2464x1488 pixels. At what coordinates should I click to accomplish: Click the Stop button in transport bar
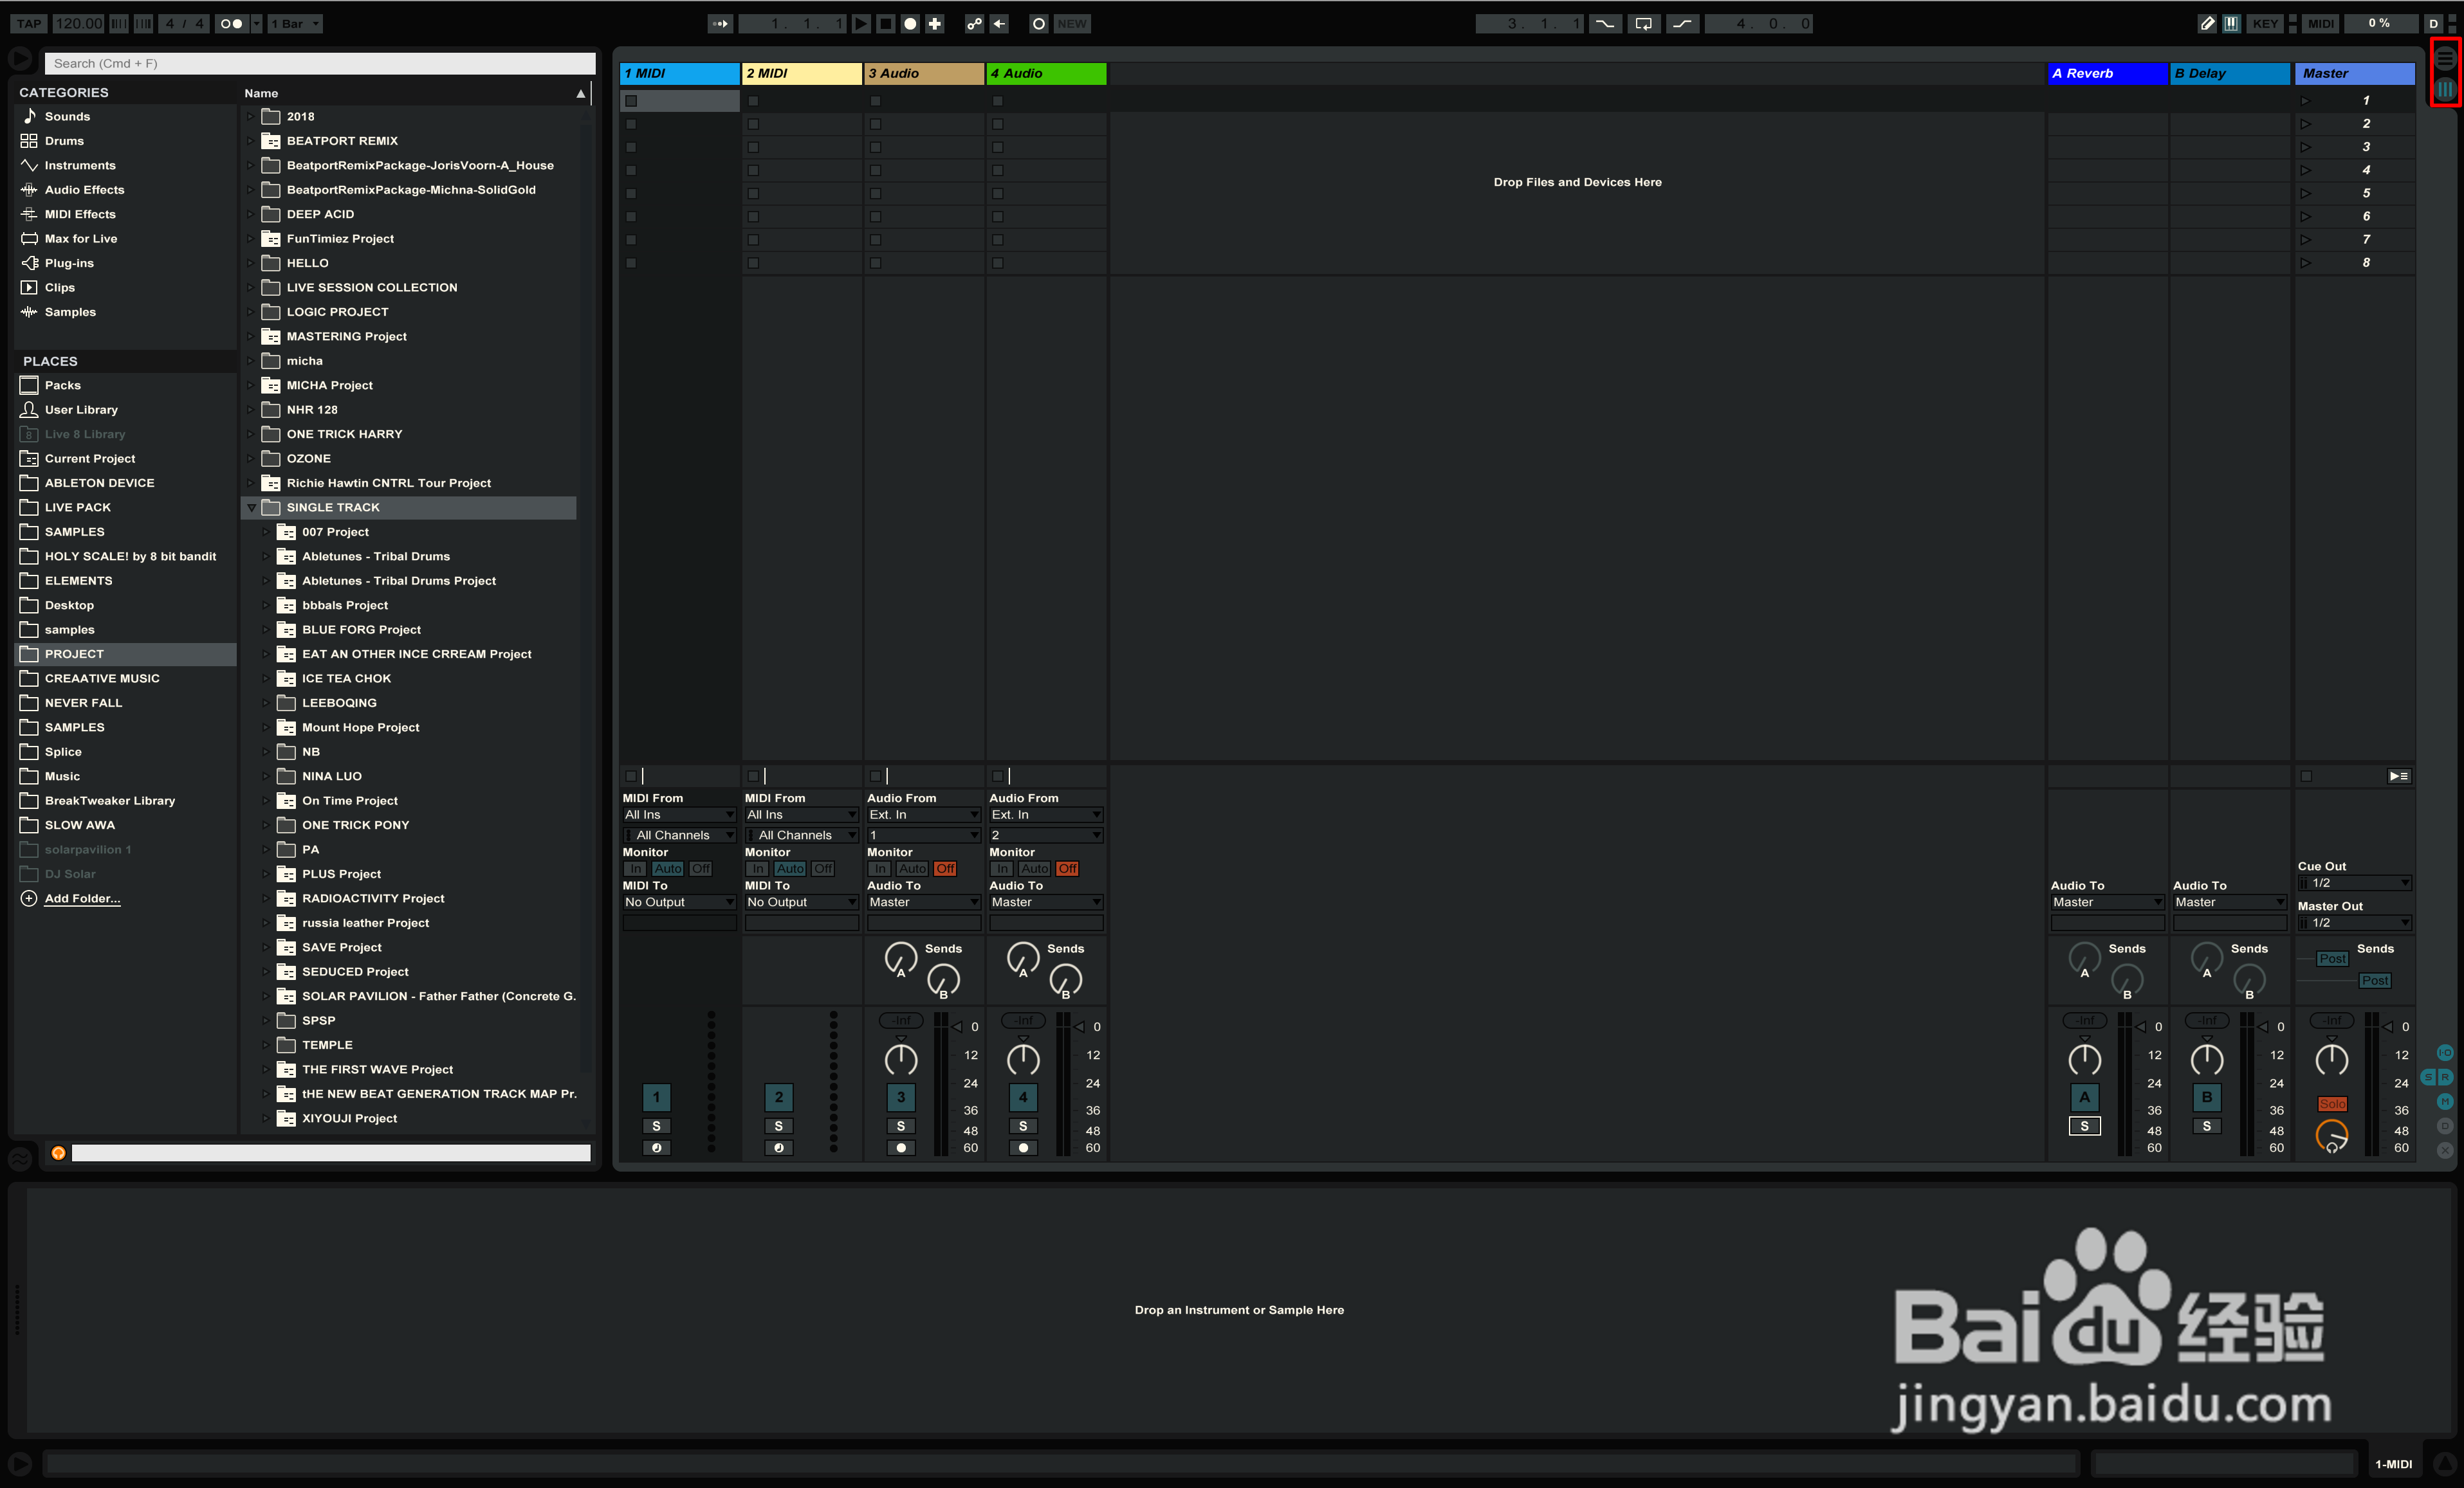pos(885,23)
